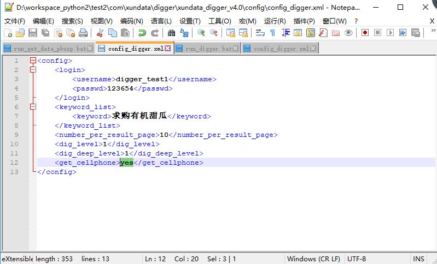Save the current file

click(33, 33)
